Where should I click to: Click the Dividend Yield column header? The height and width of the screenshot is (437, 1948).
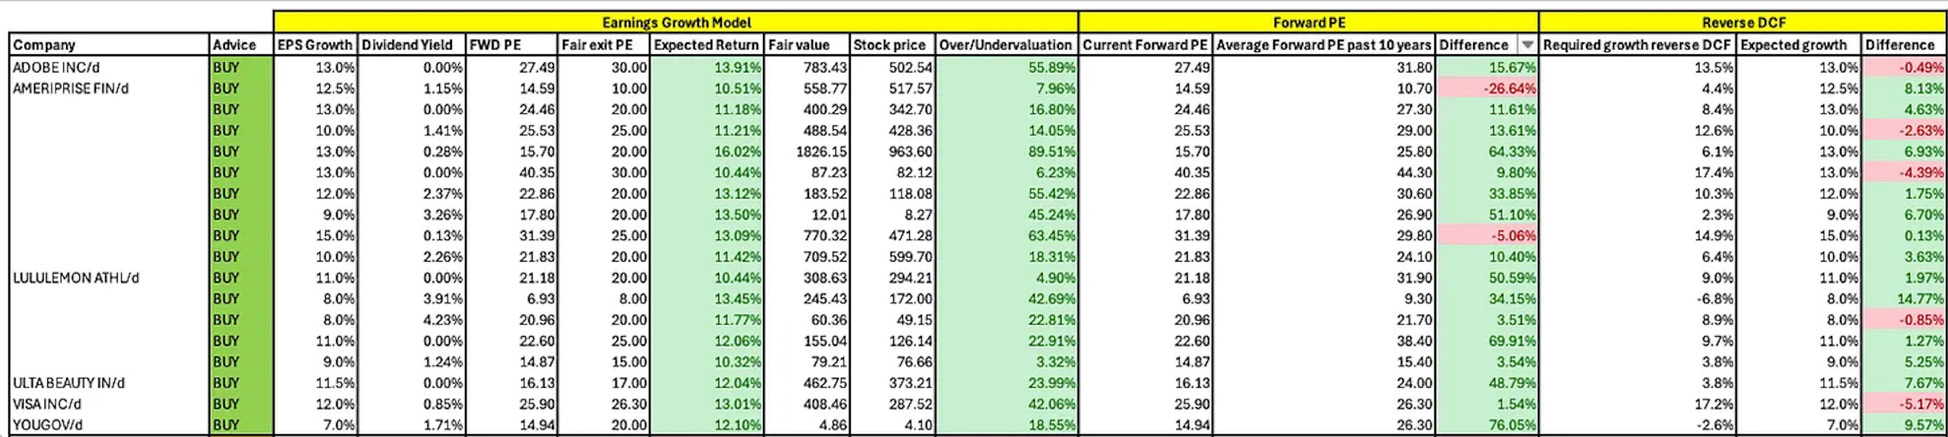[x=411, y=45]
